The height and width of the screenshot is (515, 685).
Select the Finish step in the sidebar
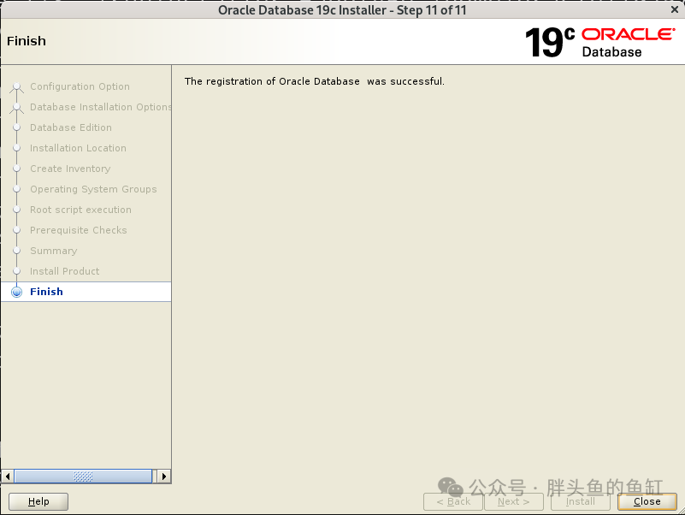coord(86,292)
